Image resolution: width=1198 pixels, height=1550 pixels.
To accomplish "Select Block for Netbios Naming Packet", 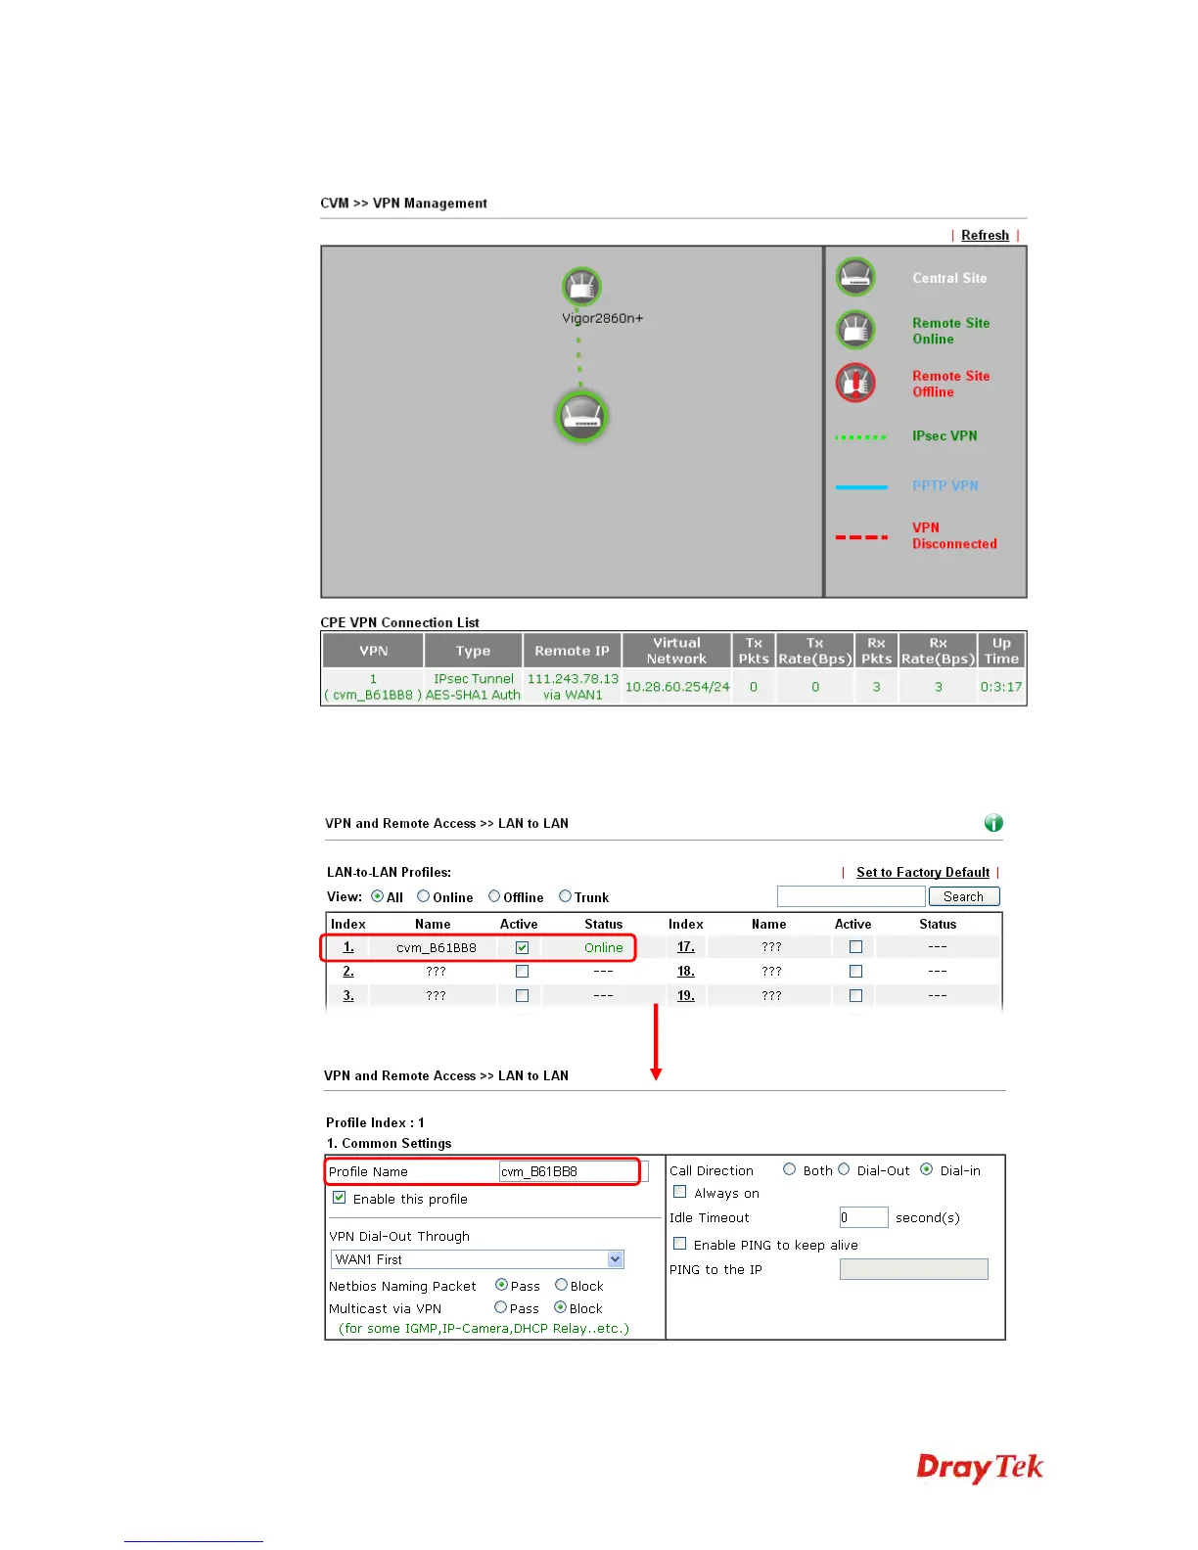I will click(x=561, y=1285).
